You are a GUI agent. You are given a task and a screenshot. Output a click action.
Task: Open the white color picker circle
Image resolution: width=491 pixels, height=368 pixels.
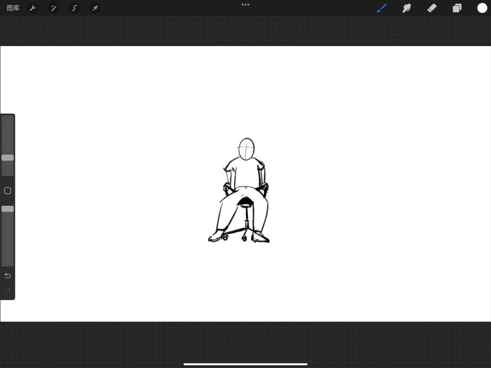pos(482,8)
